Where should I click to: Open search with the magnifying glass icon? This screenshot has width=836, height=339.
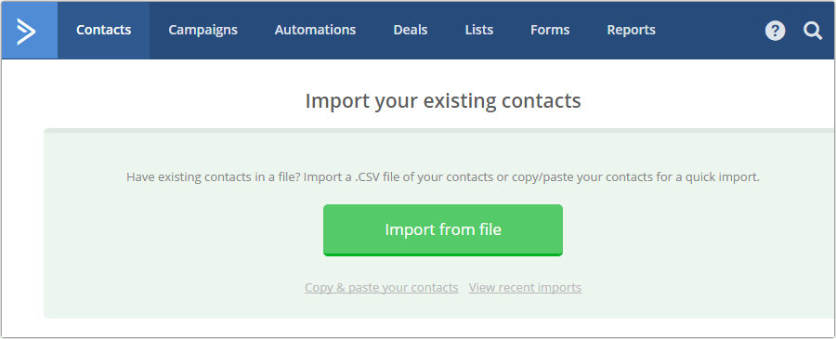pos(813,31)
